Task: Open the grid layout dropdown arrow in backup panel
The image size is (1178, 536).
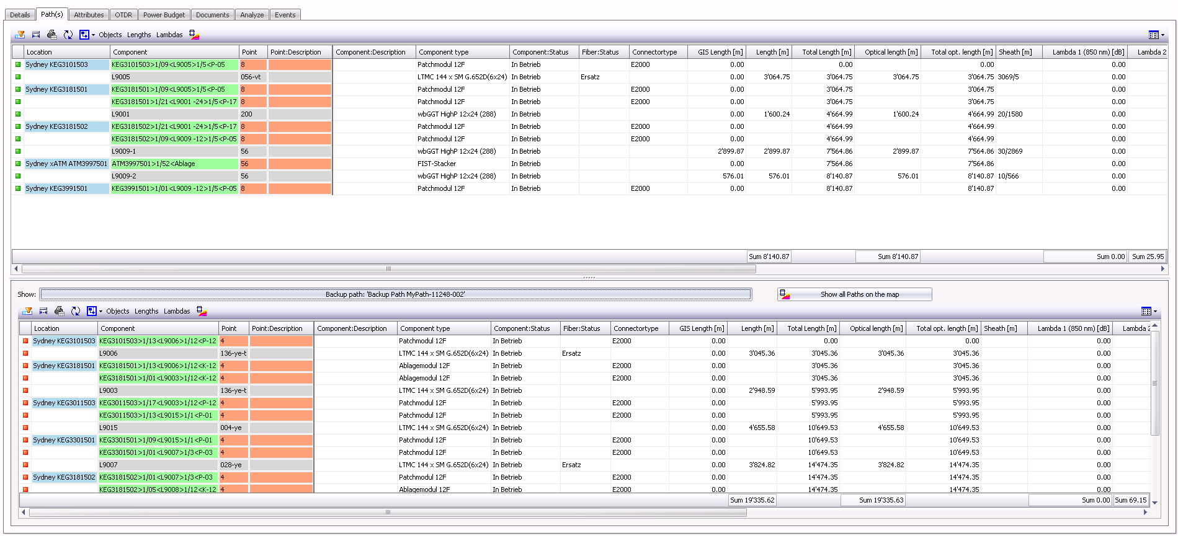Action: click(x=1156, y=312)
